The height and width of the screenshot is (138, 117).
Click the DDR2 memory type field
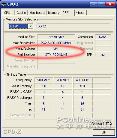click(73, 26)
